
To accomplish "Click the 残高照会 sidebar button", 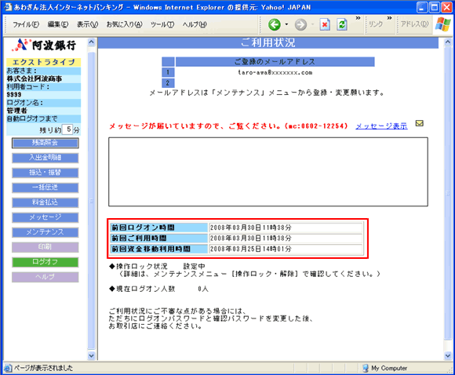I will click(45, 143).
